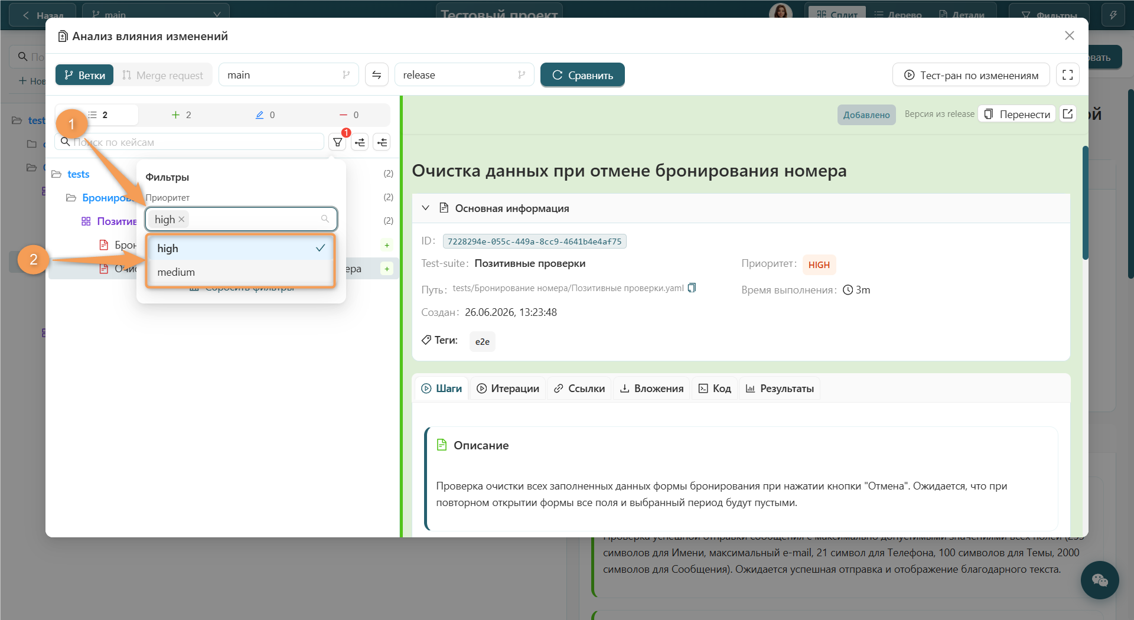Click the case ID code chip
The image size is (1134, 620).
point(535,241)
